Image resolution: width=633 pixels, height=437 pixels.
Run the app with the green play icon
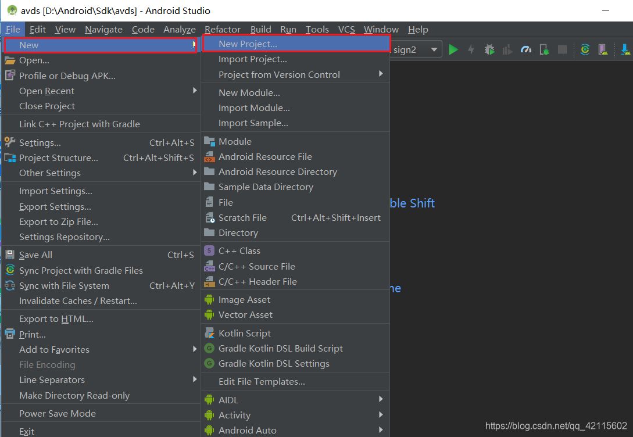pyautogui.click(x=453, y=49)
